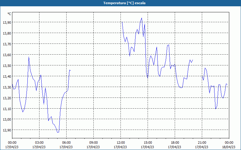Click the 17/04/23 date under 06:00
This screenshot has width=241, height=150.
click(66, 147)
